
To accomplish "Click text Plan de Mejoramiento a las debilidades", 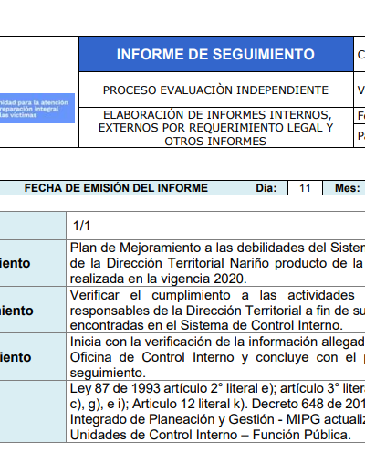I will click(217, 248).
